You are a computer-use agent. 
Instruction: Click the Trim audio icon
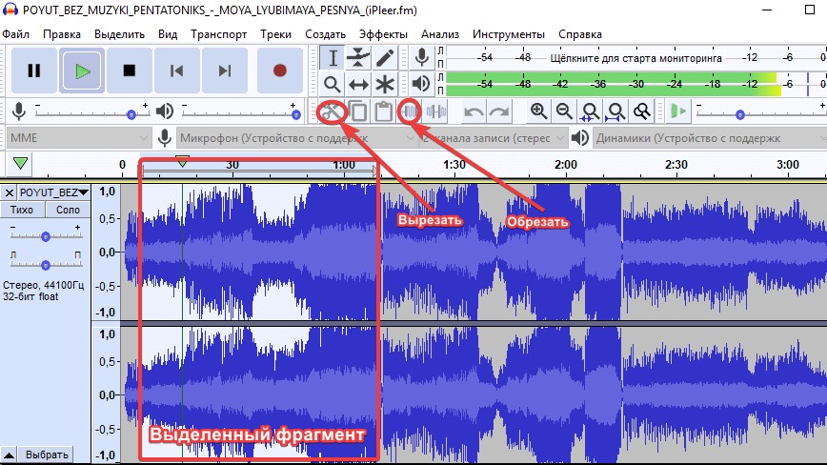(411, 111)
